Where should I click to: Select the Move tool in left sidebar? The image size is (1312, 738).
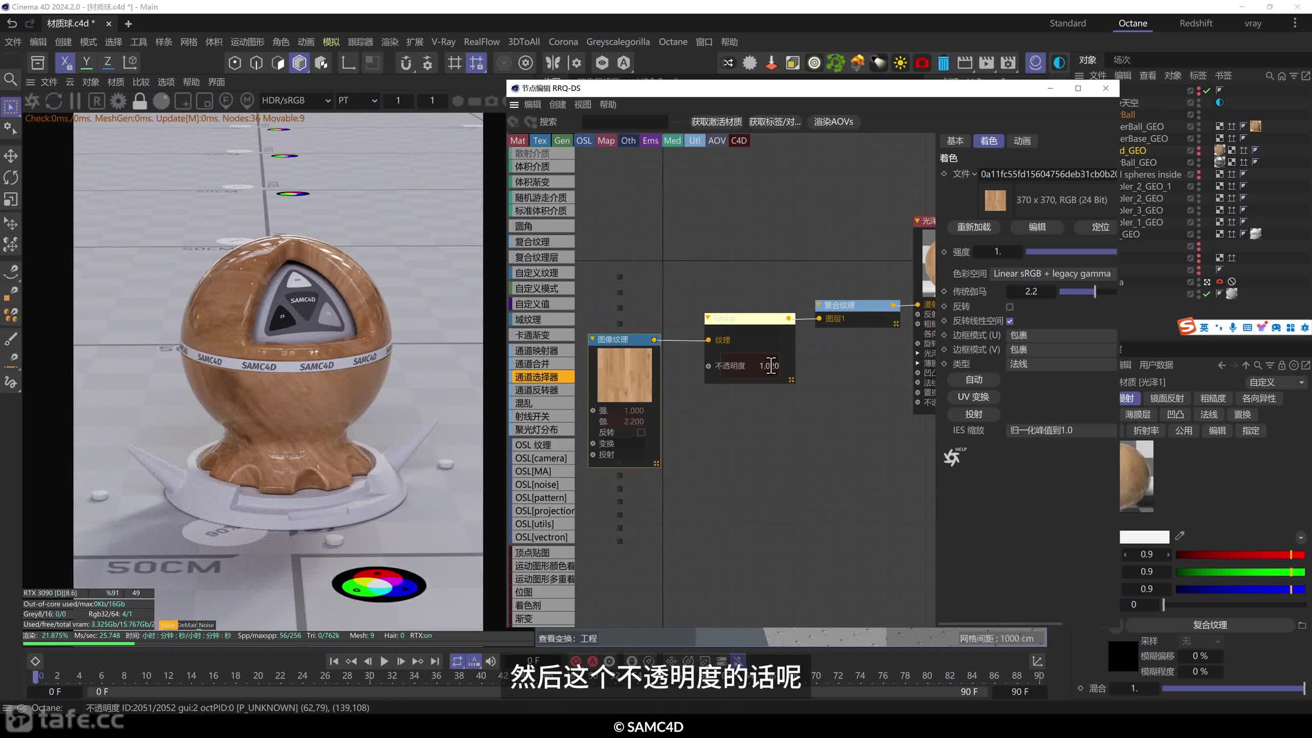(11, 156)
